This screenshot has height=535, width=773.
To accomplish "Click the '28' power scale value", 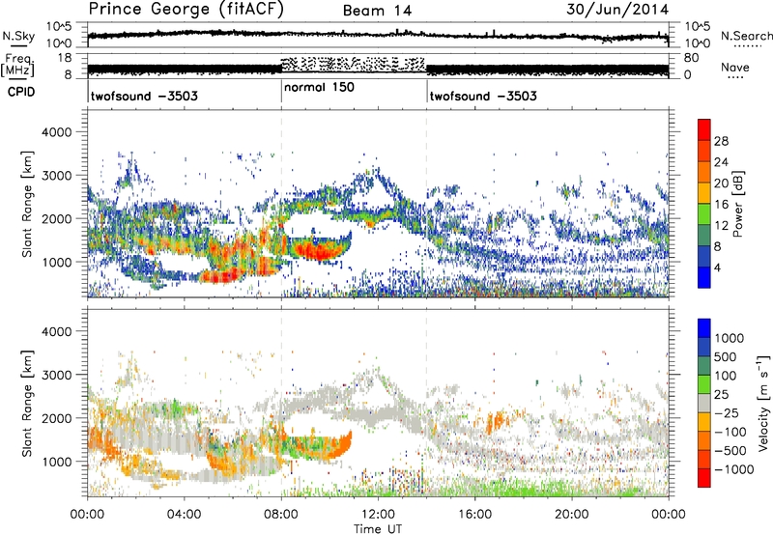I will [721, 141].
